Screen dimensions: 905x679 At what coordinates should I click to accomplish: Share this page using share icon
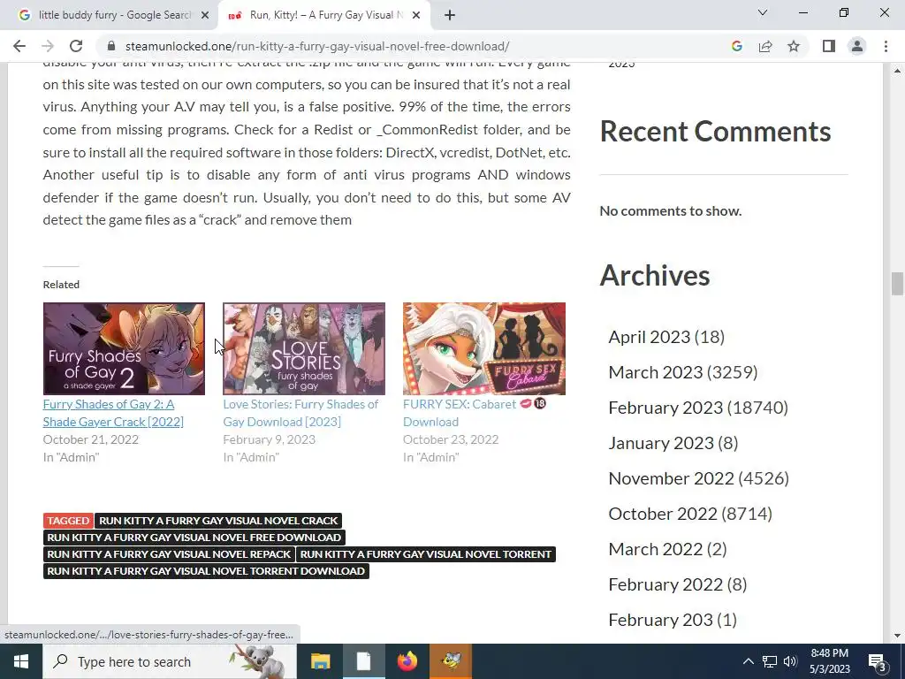(765, 46)
